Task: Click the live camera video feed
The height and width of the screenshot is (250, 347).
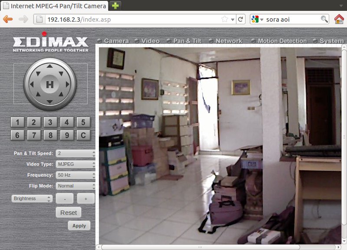Action: point(220,146)
